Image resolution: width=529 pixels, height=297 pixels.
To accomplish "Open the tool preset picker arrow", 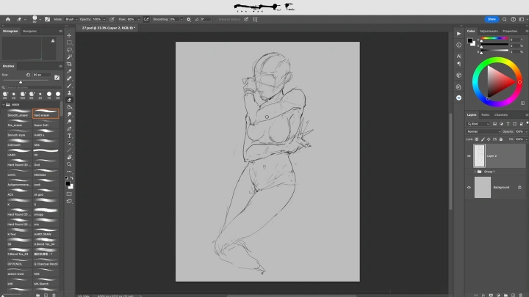I will point(25,20).
